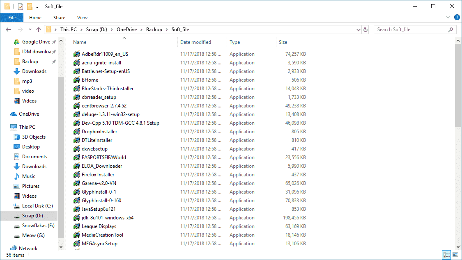
Task: Open the File ribbon tab
Action: pos(12,18)
